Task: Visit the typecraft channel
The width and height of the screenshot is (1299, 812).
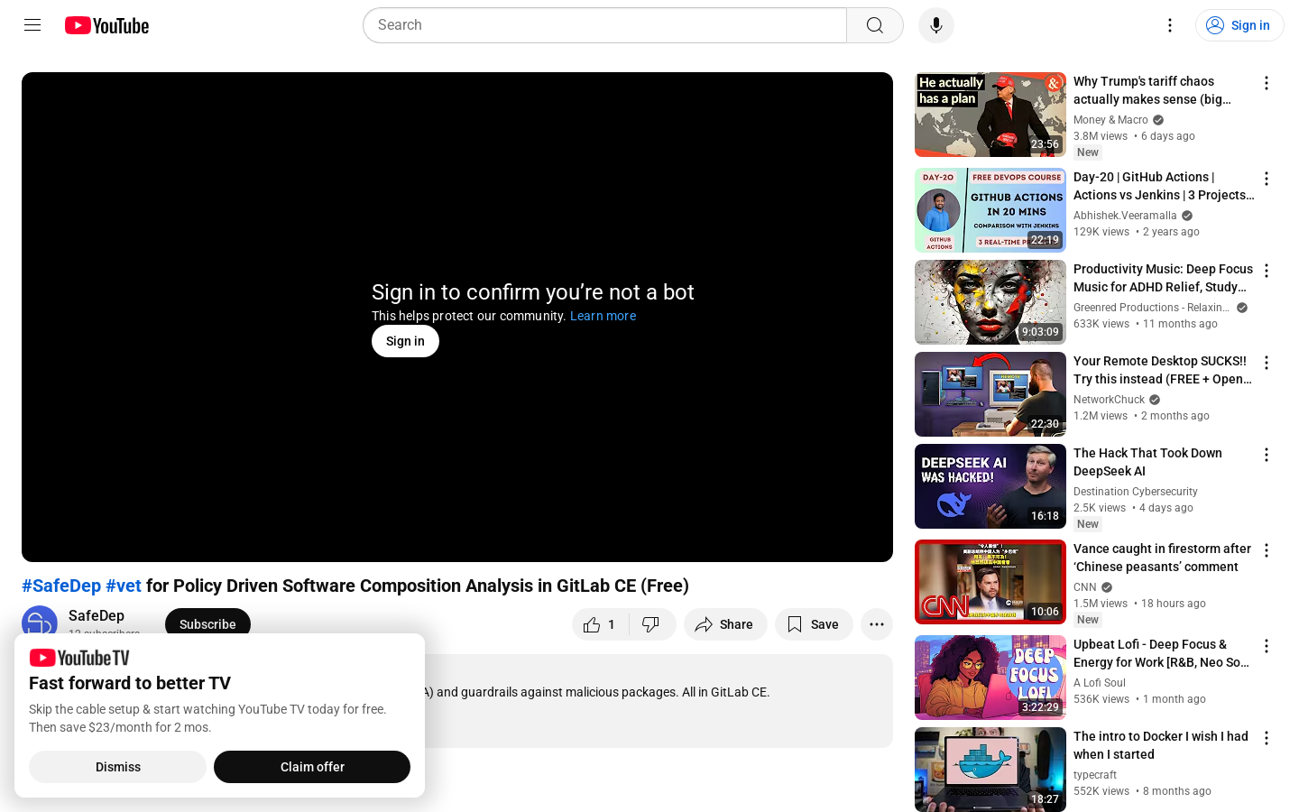Action: click(x=1095, y=775)
